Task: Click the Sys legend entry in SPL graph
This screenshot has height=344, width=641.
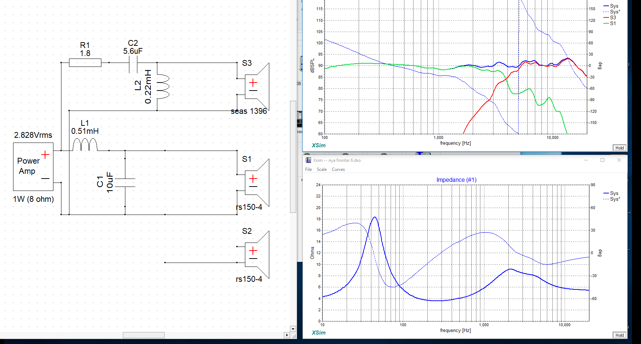Action: point(611,6)
